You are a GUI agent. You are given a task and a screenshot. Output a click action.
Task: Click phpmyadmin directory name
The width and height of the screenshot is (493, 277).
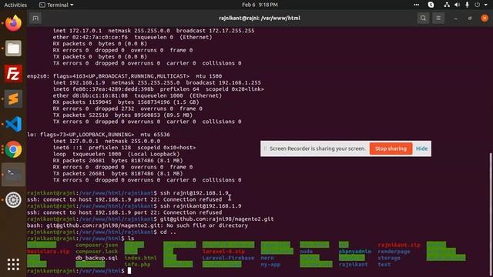[355, 252]
